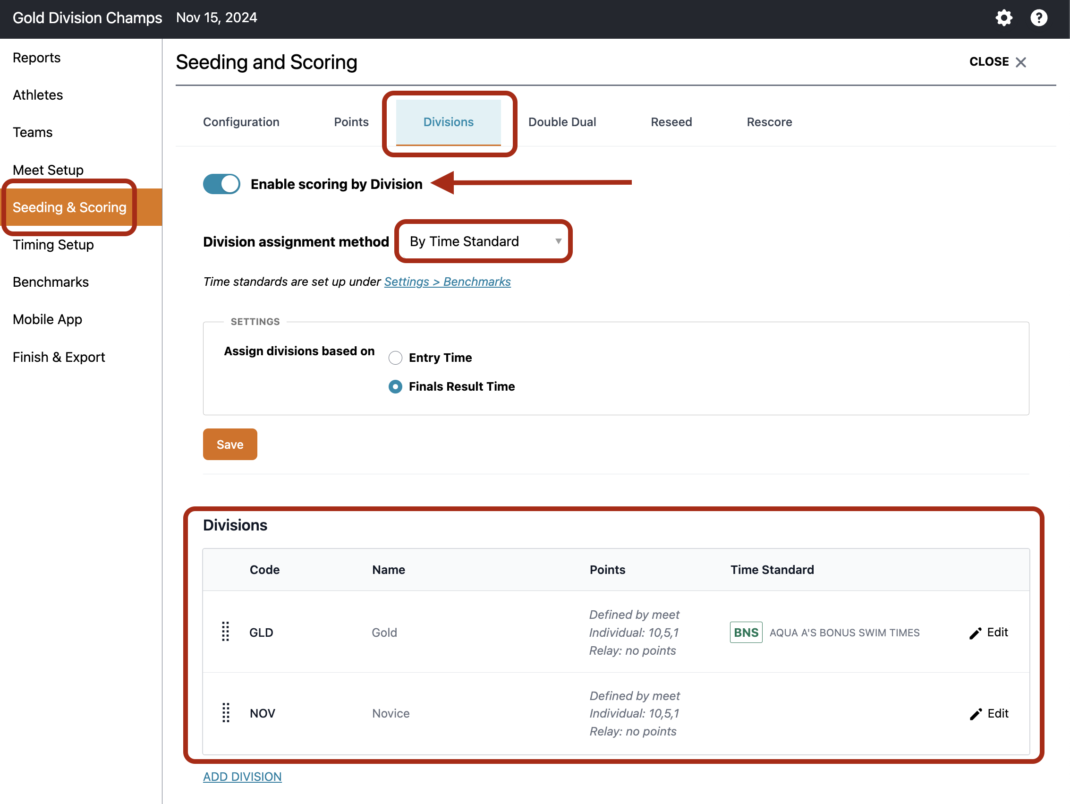Click the orange Save button
The image size is (1070, 804).
230,444
